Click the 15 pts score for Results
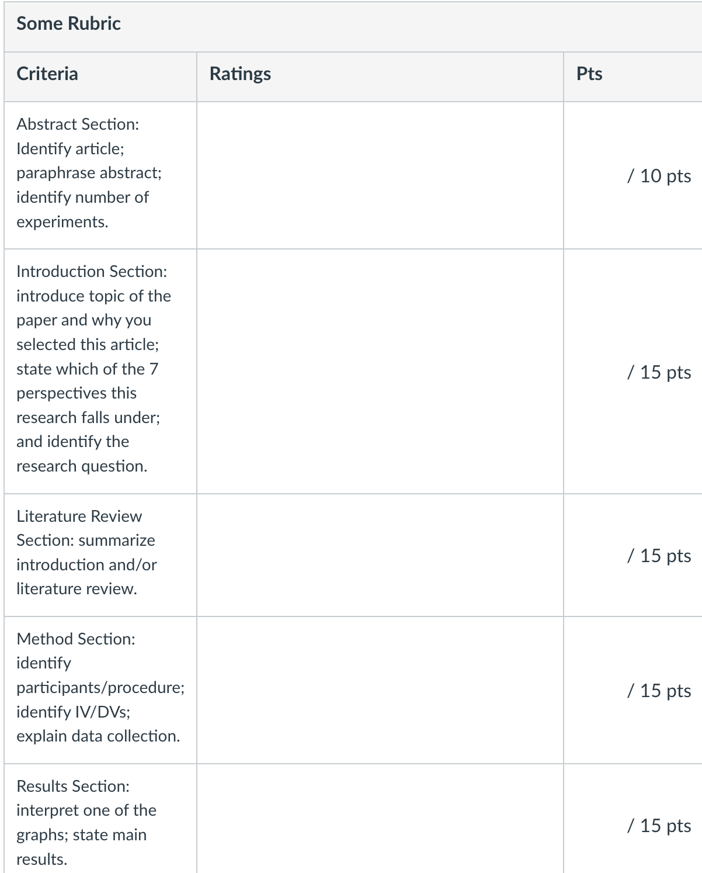 pyautogui.click(x=659, y=826)
